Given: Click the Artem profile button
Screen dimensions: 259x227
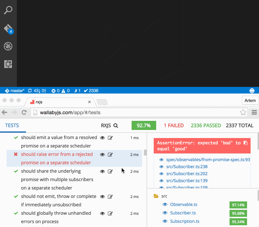Looking at the screenshot, I should coord(250,101).
